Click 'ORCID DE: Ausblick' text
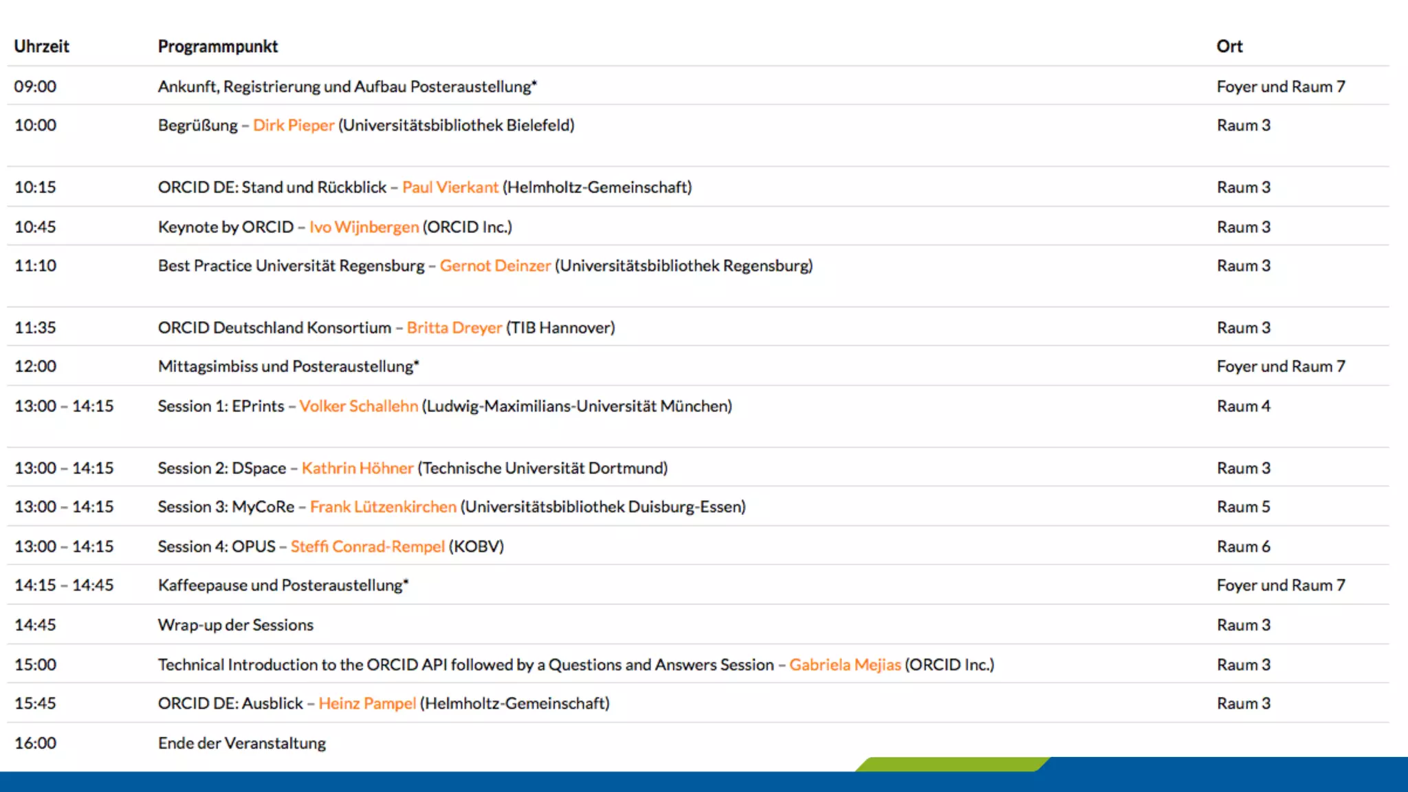The width and height of the screenshot is (1408, 792). pos(230,703)
